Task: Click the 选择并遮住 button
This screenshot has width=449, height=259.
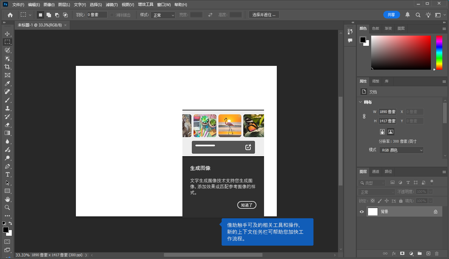Action: click(264, 14)
